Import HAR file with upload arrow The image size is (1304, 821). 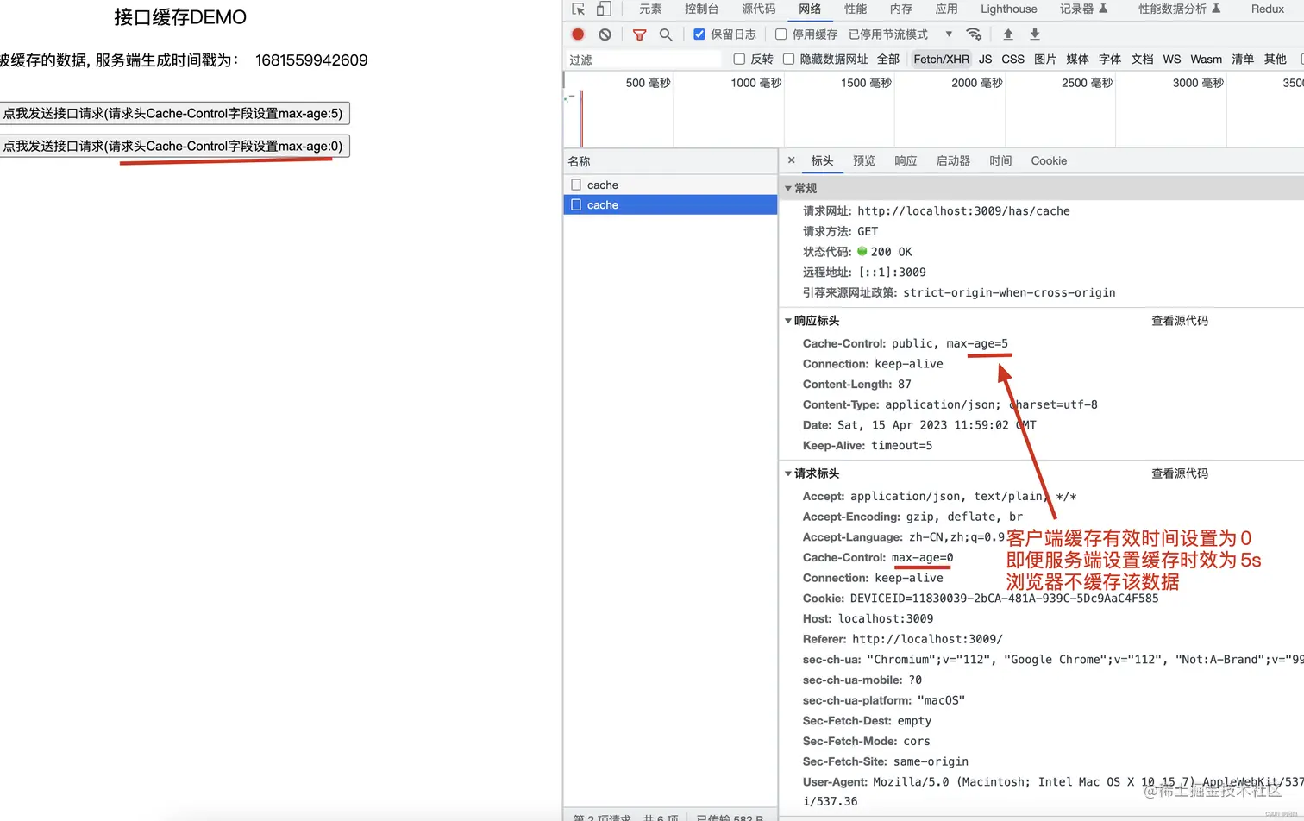pyautogui.click(x=1007, y=34)
